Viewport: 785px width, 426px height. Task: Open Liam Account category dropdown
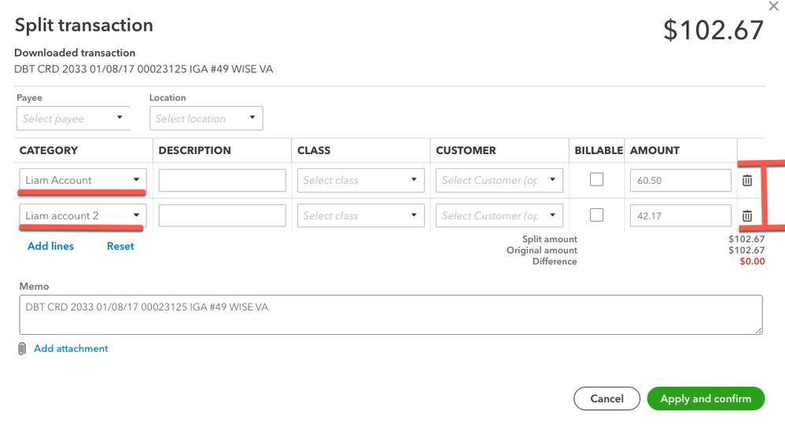pos(83,180)
